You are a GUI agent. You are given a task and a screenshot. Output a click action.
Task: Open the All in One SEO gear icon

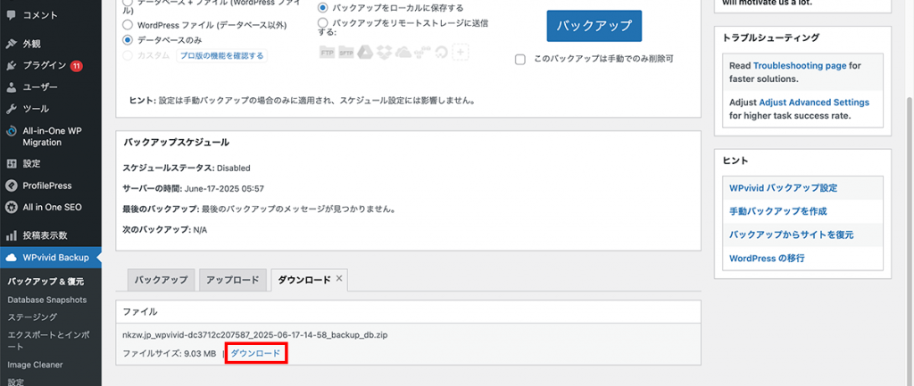11,207
